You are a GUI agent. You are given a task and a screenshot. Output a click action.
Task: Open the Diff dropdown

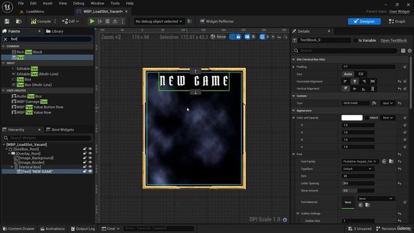[71, 21]
